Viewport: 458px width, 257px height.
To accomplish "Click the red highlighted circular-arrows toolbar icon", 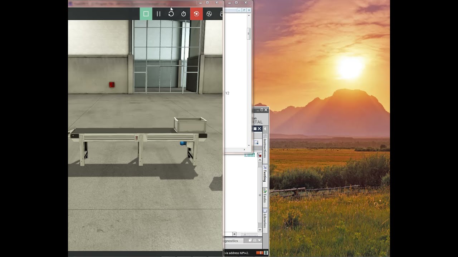I will (196, 14).
